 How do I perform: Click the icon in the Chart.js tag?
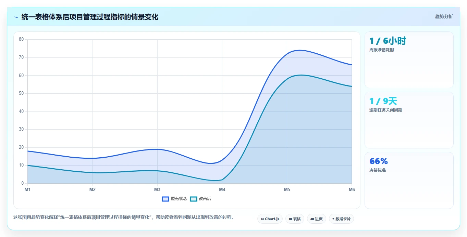(262, 219)
